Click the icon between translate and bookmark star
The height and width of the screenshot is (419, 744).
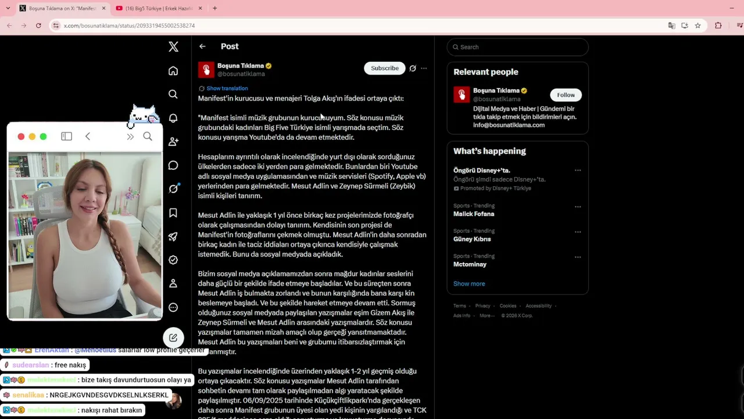[x=685, y=26]
